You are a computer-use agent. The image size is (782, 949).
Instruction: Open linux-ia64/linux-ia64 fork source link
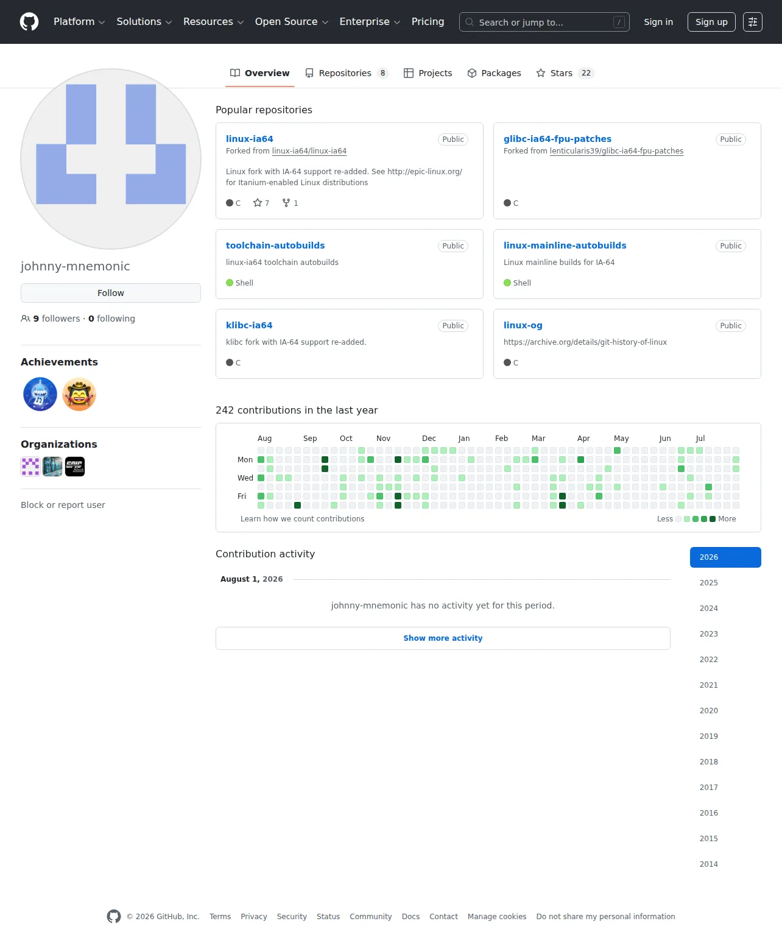tap(309, 151)
